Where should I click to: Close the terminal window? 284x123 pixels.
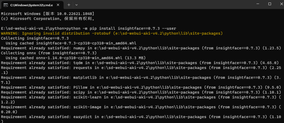(280, 4)
